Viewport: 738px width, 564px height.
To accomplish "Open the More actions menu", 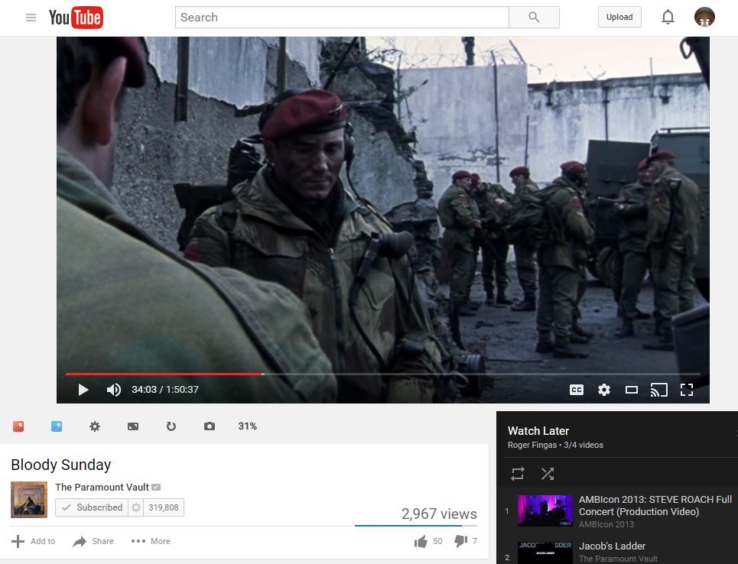I will pos(151,541).
